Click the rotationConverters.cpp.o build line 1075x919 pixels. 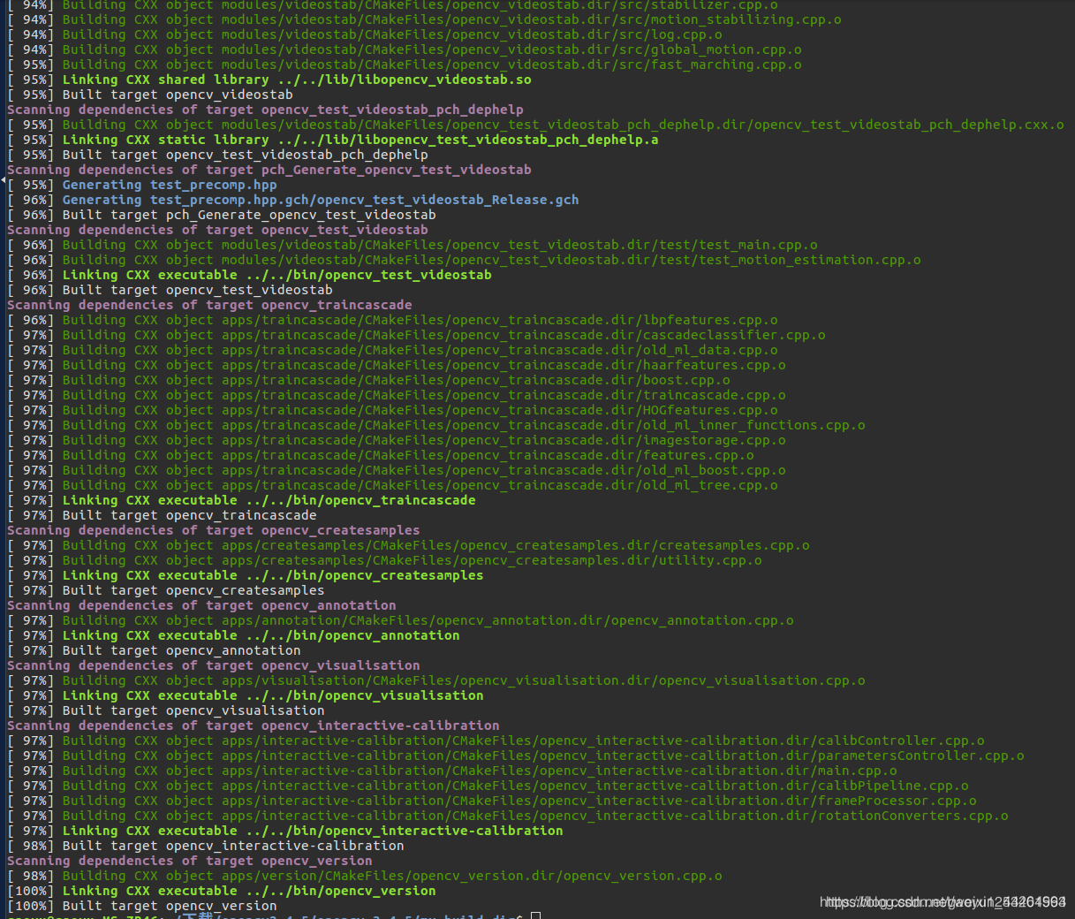tap(508, 816)
